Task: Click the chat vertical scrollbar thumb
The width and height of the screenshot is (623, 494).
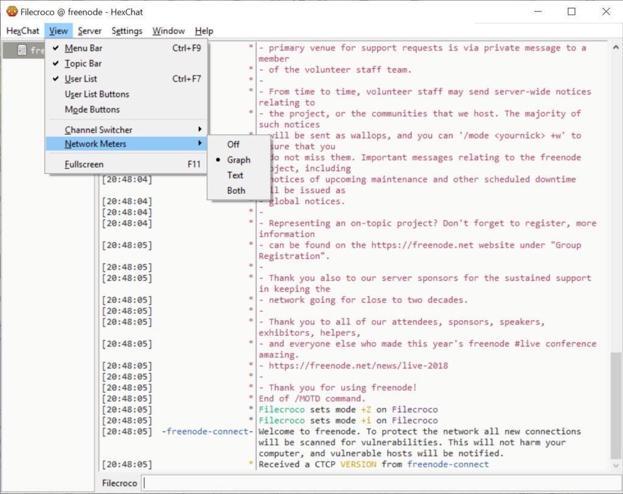Action: 616,405
